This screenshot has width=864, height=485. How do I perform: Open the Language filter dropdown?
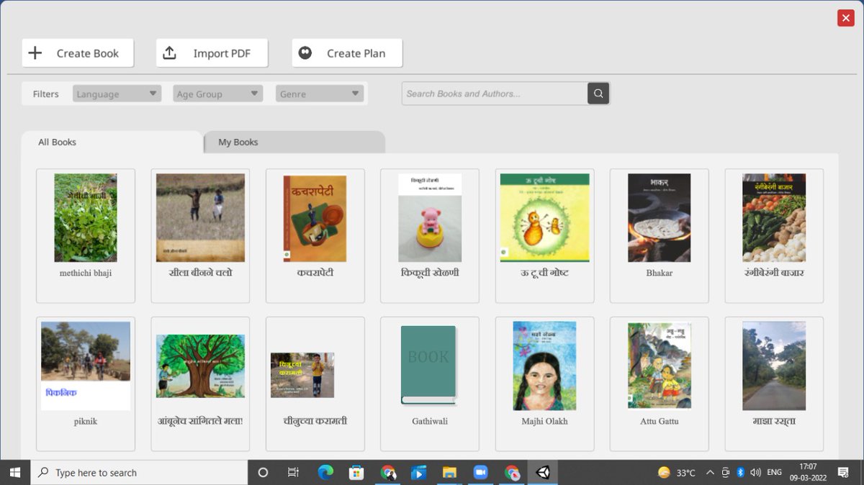pyautogui.click(x=117, y=94)
